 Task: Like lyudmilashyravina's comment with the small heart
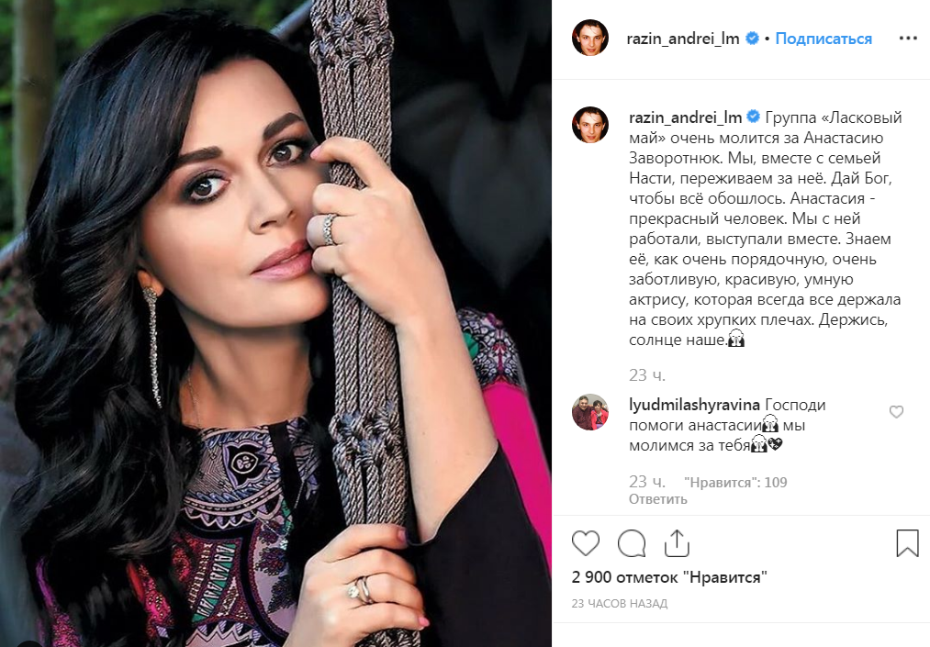pos(896,411)
